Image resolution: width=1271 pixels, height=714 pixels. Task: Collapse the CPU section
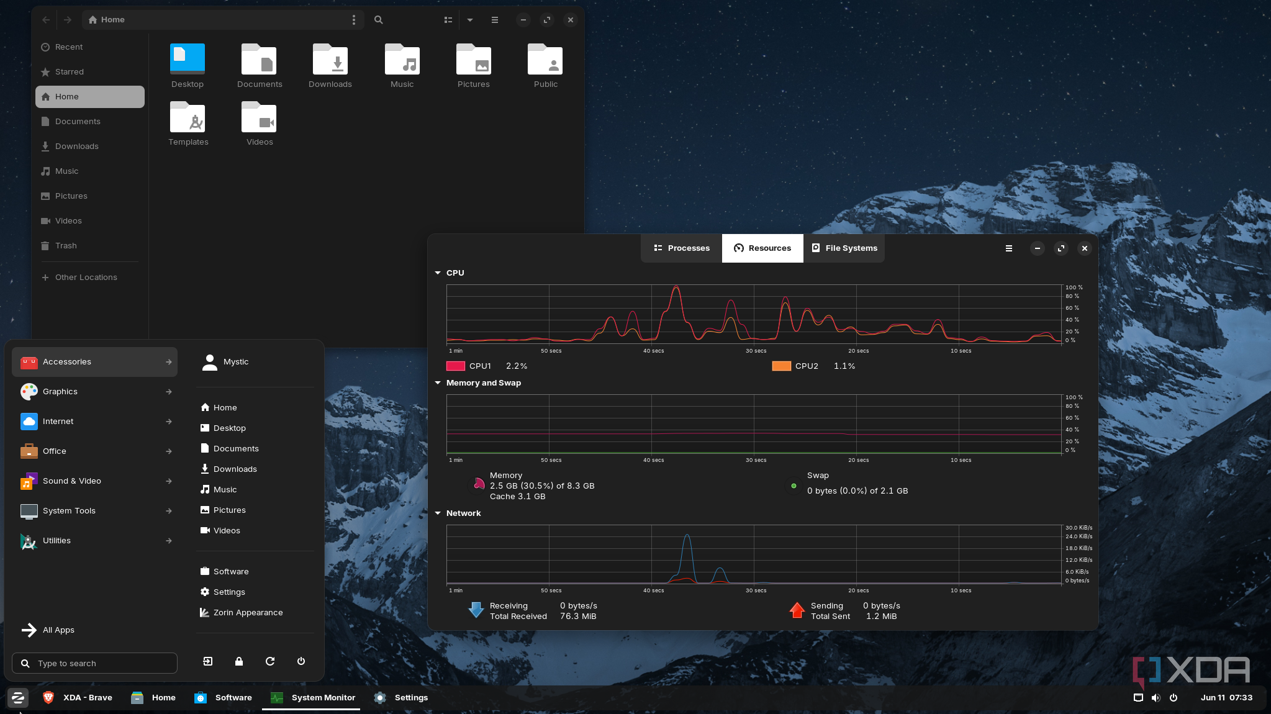[x=438, y=273]
